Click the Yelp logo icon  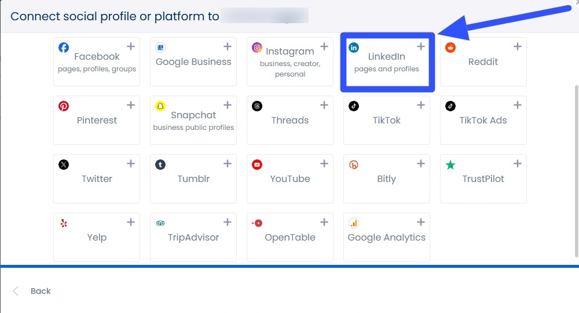tap(64, 223)
